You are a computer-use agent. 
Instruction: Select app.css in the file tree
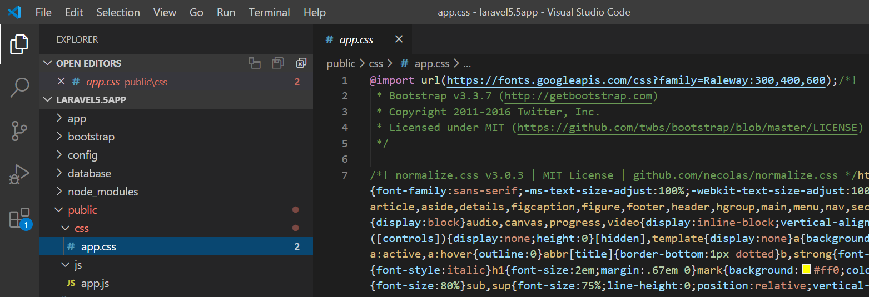coord(176,246)
